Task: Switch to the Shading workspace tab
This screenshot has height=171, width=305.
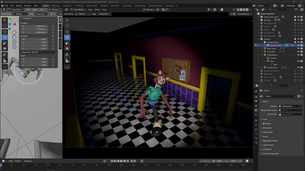Action: 104,6
